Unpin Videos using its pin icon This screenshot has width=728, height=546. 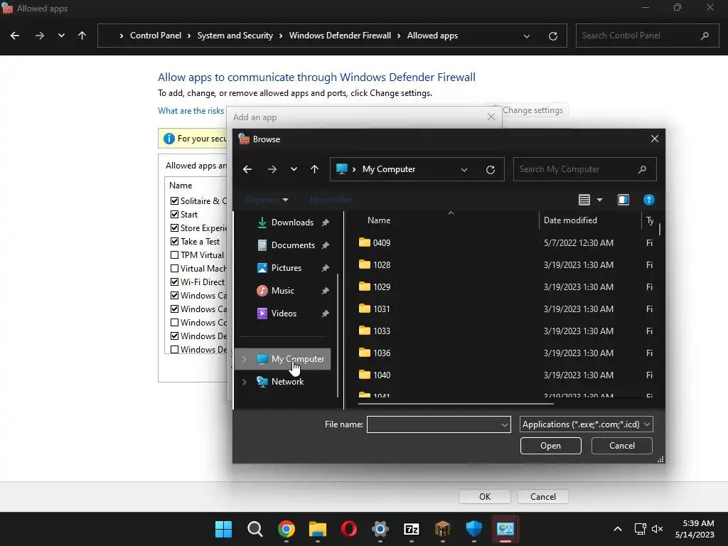pos(325,314)
